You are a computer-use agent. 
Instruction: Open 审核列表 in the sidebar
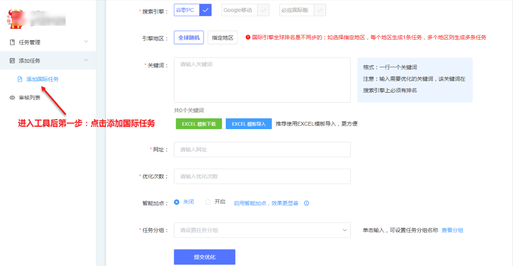click(30, 98)
